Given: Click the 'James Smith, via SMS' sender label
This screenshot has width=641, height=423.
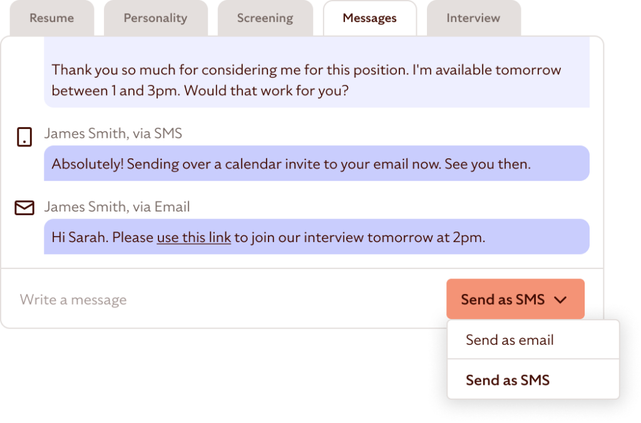Looking at the screenshot, I should 113,133.
